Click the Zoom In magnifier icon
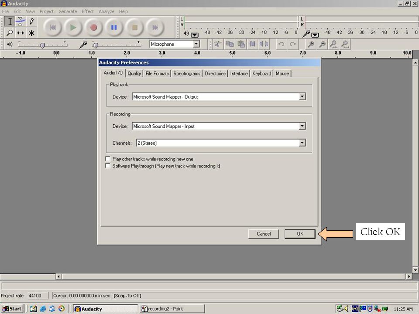The image size is (419, 314). (x=310, y=44)
